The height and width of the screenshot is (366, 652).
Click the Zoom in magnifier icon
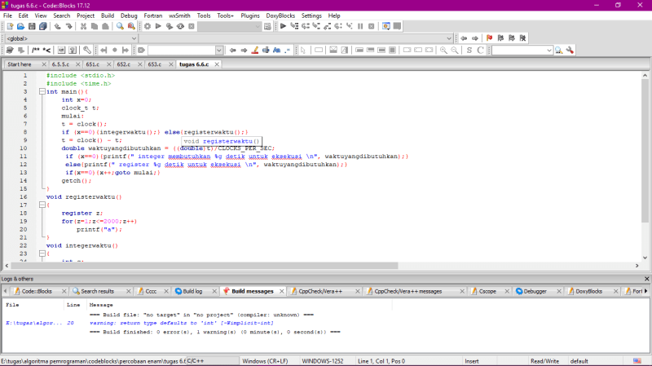pyautogui.click(x=443, y=51)
